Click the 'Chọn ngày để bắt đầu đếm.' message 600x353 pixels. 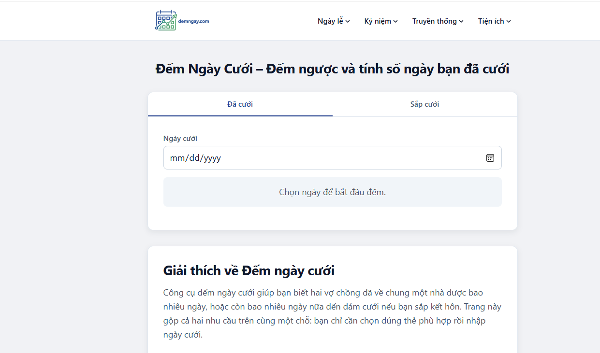(333, 192)
